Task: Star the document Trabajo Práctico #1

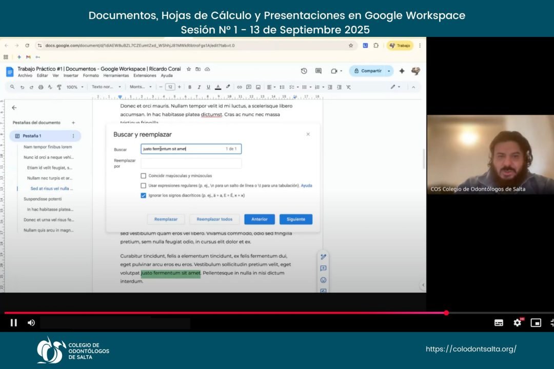Action: 189,69
